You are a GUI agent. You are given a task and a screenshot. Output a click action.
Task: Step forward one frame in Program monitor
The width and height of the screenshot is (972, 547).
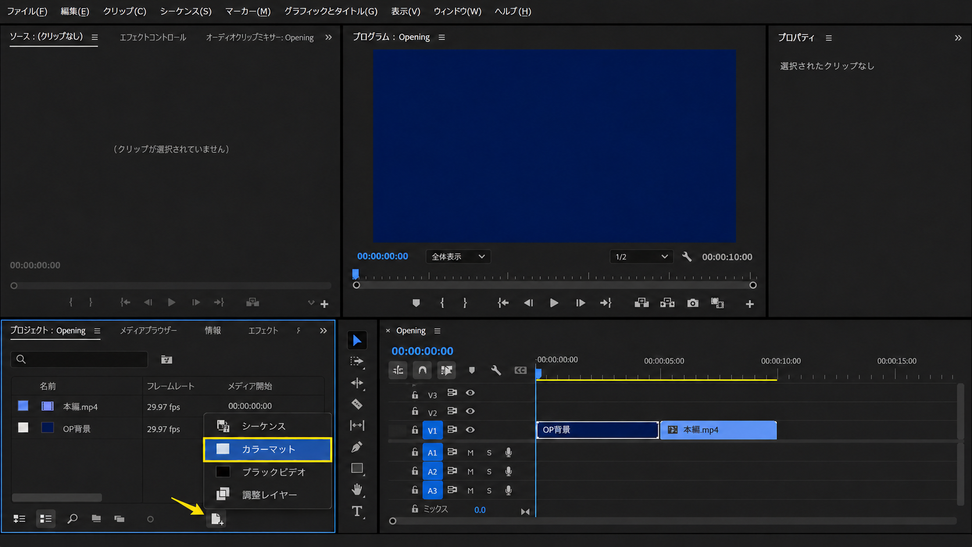coord(580,303)
